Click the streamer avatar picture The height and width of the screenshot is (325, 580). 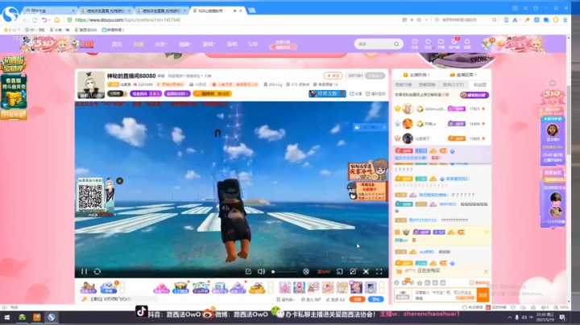tap(90, 84)
